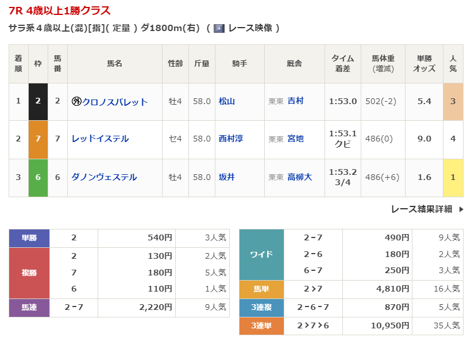Open trainer 吉村 page
The image size is (471, 341).
pyautogui.click(x=296, y=101)
